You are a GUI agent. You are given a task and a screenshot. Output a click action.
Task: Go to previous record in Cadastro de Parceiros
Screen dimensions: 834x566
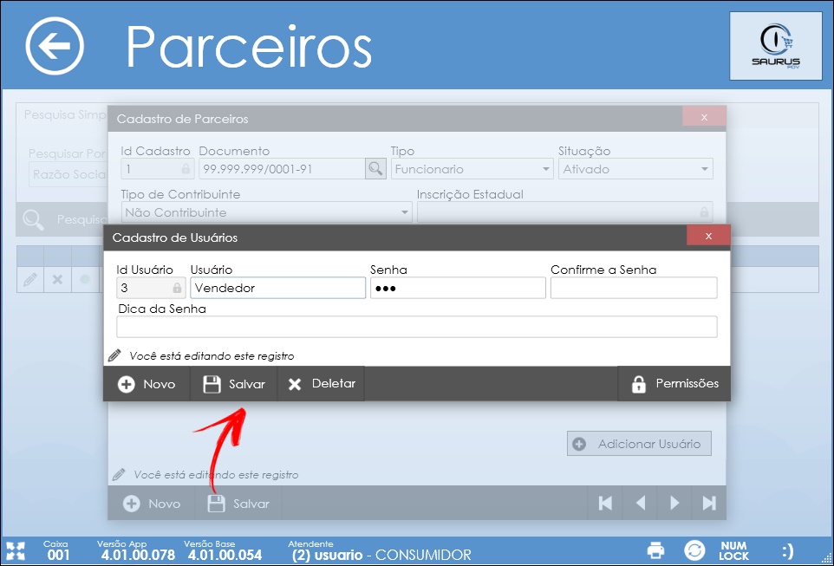coord(641,503)
